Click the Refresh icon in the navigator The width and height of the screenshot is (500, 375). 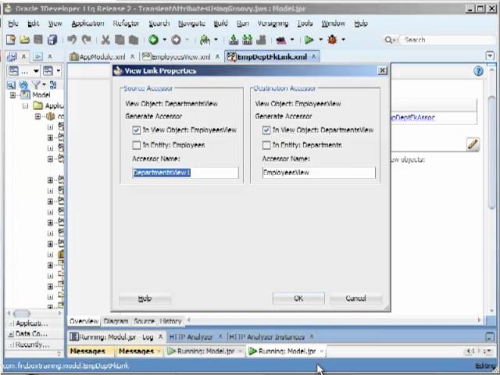point(23,85)
